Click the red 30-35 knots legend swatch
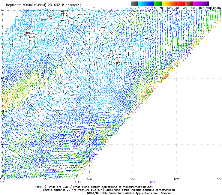The image size is (222, 195). [181, 4]
